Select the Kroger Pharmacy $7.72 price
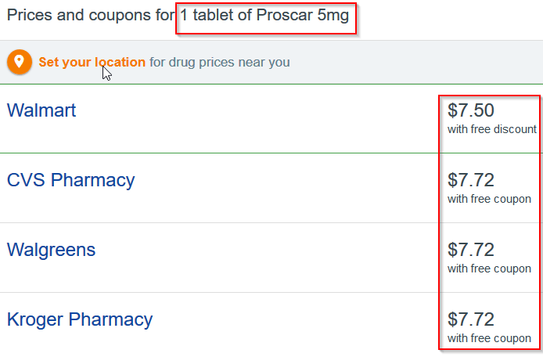This screenshot has width=543, height=357. point(470,319)
